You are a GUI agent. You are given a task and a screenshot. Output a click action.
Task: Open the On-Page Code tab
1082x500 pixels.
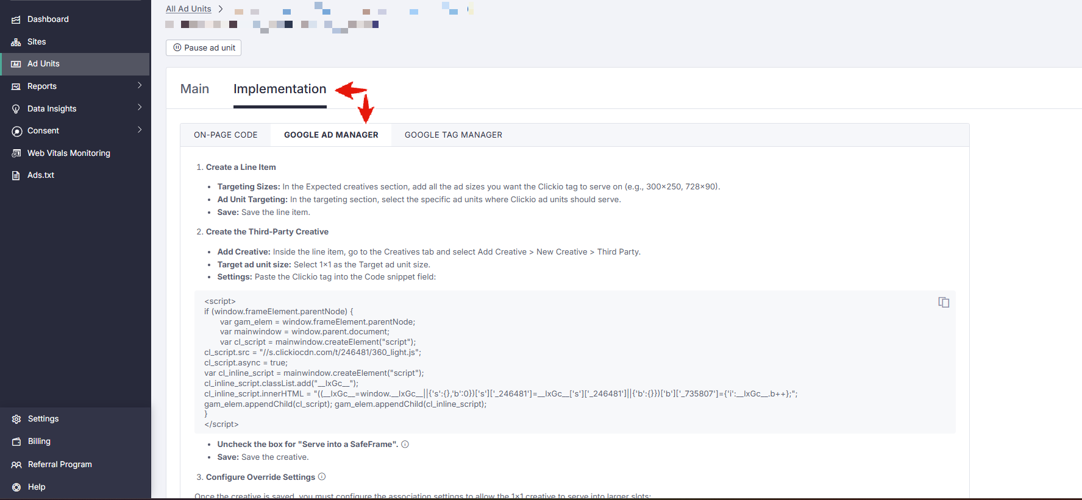226,135
